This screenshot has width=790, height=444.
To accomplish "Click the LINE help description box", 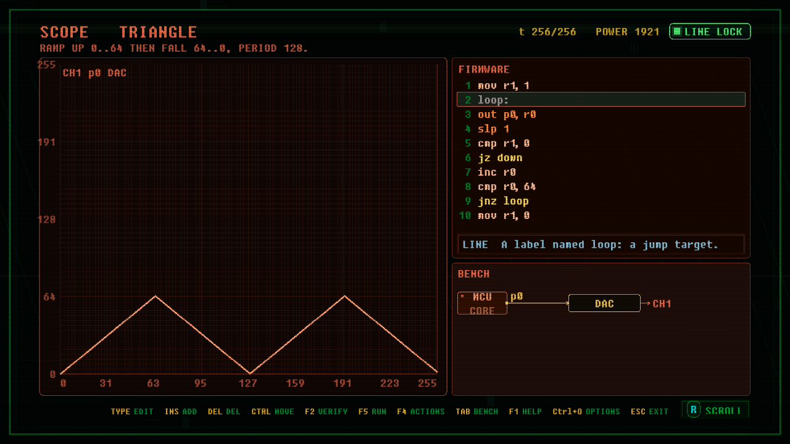I will pos(601,245).
